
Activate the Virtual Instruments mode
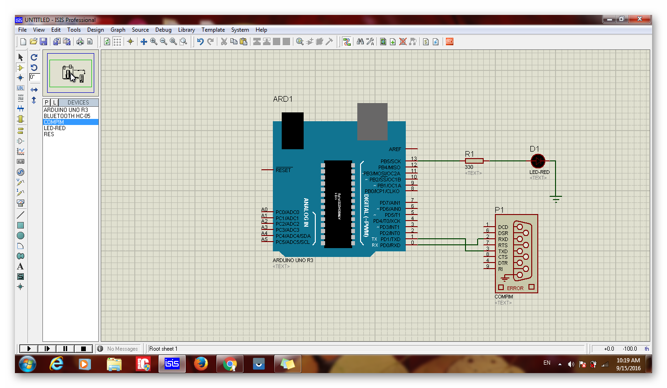coord(20,203)
